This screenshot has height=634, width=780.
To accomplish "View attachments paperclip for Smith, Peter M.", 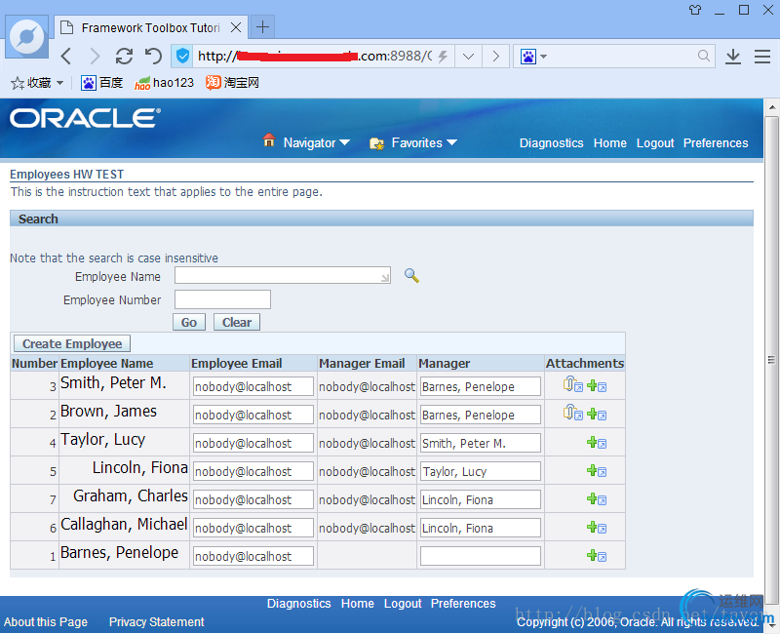I will 572,384.
